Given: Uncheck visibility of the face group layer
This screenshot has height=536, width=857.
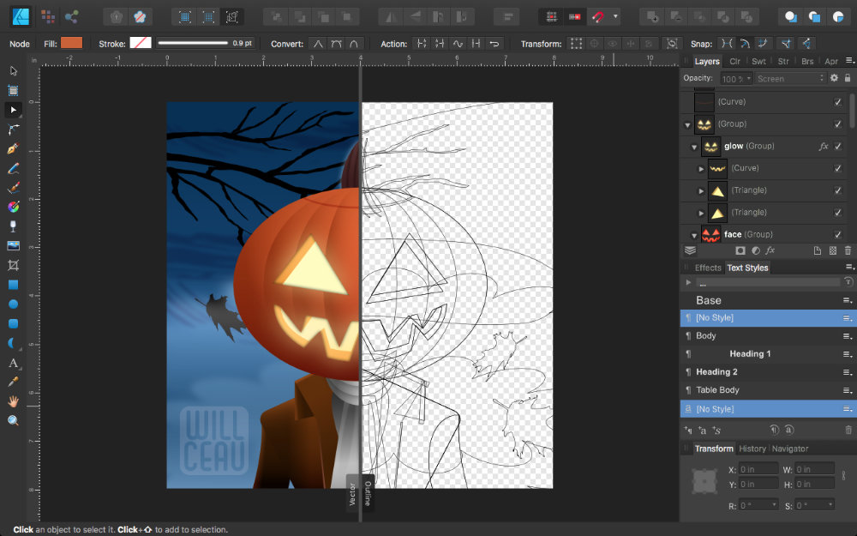Looking at the screenshot, I should 837,234.
